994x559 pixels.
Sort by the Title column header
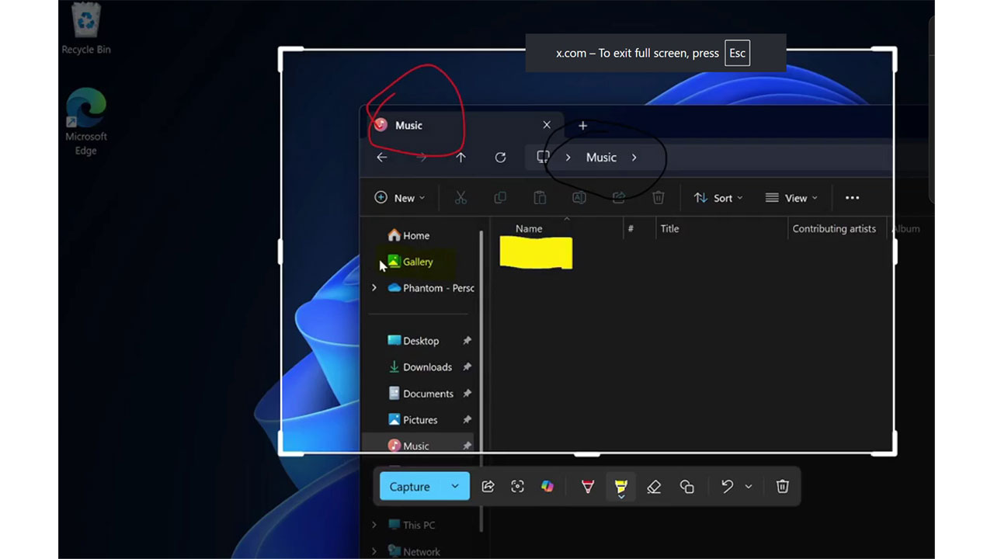click(x=669, y=229)
